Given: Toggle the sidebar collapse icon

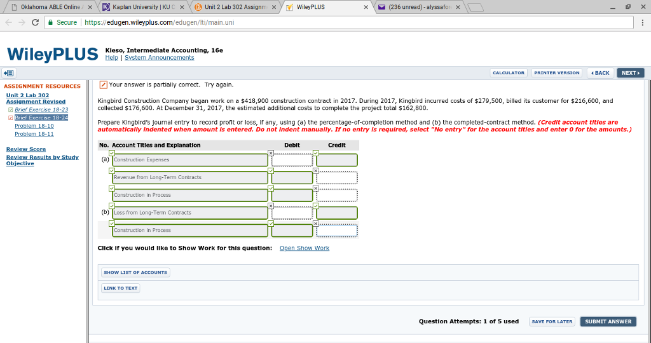Looking at the screenshot, I should tap(9, 73).
